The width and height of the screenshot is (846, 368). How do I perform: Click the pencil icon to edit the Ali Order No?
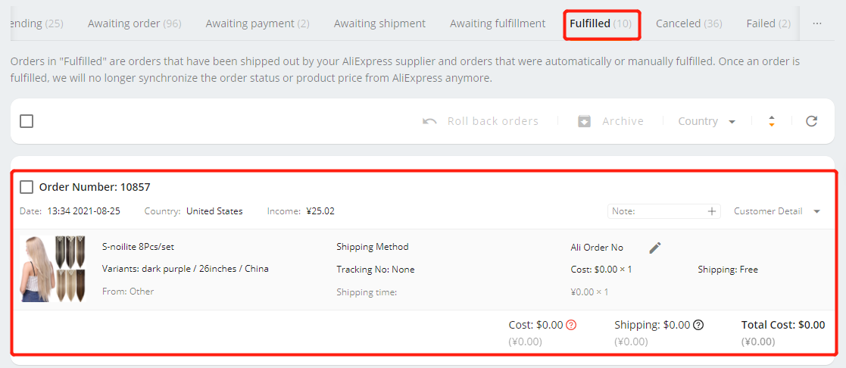pyautogui.click(x=655, y=248)
